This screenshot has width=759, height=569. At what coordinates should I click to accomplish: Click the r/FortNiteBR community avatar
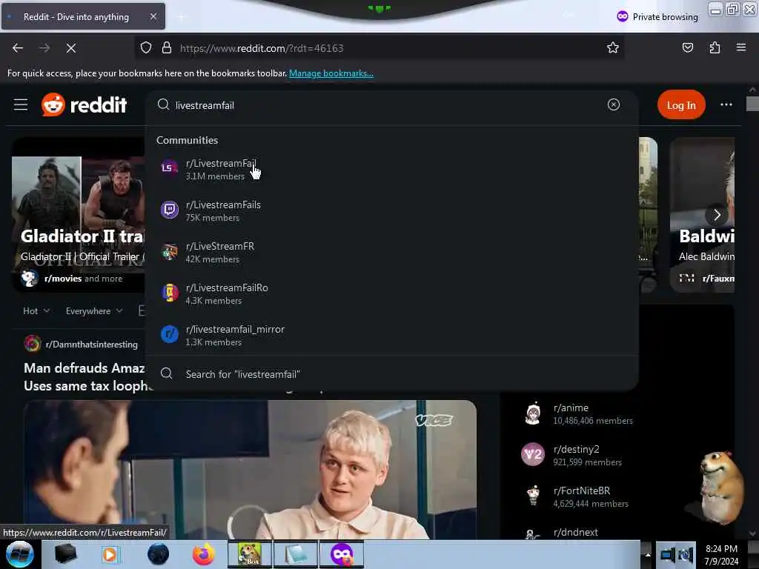tap(533, 496)
